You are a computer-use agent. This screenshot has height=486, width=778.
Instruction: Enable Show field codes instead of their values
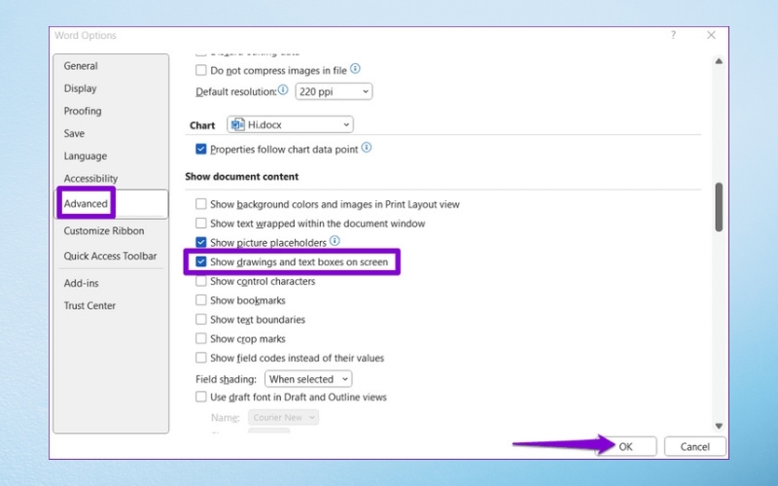(201, 358)
